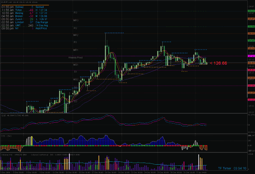Click the TF Timer countdown text
Screen dimensions: 255x174
tap(232, 168)
